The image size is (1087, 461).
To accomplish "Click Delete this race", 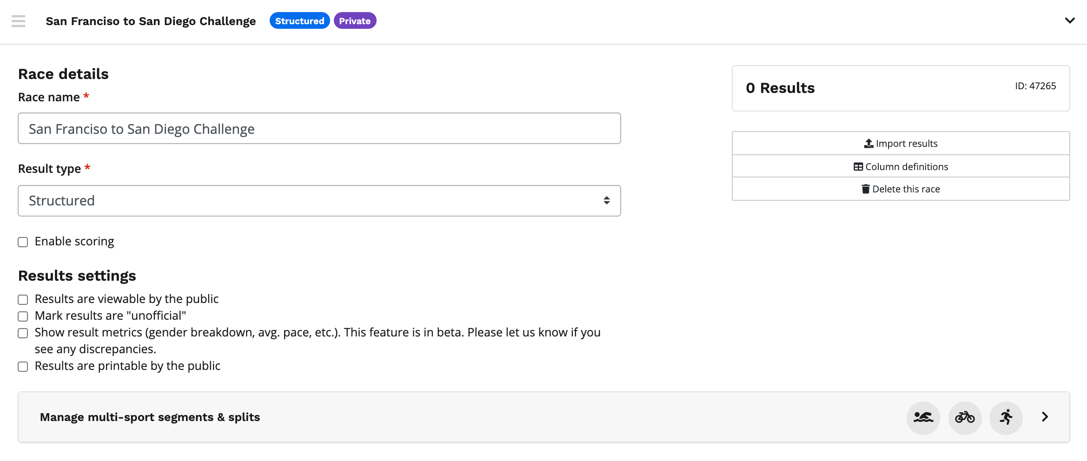I will [x=906, y=189].
